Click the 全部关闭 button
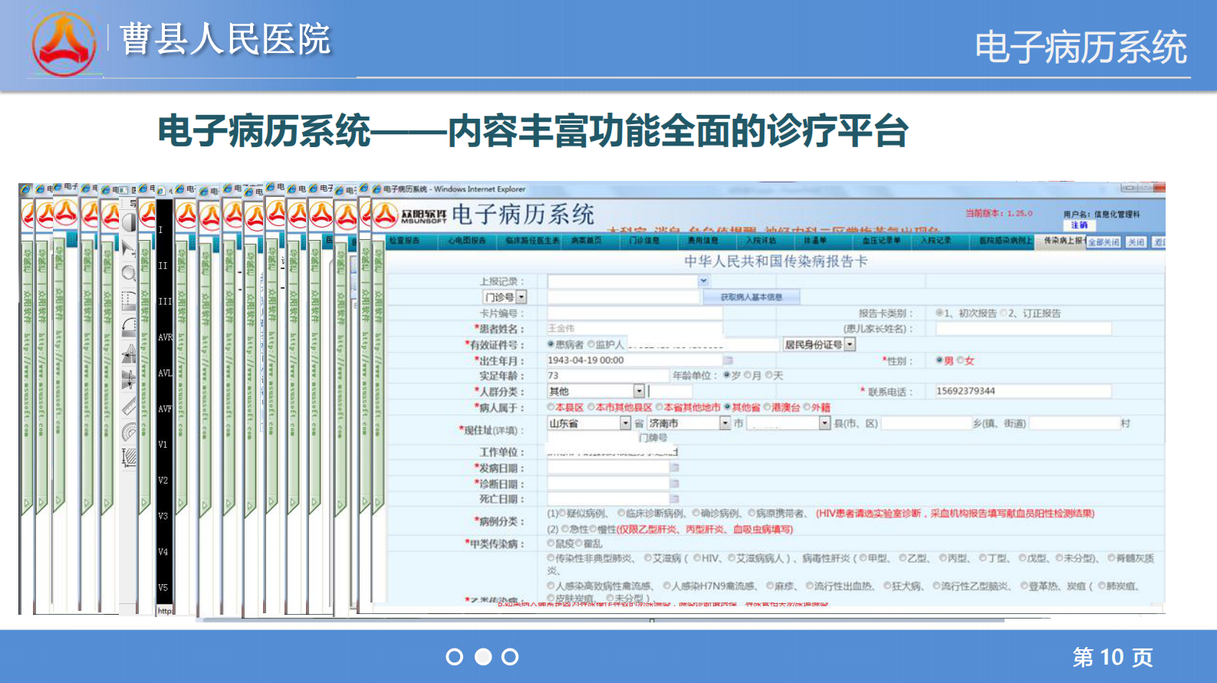The height and width of the screenshot is (683, 1217). (1104, 241)
